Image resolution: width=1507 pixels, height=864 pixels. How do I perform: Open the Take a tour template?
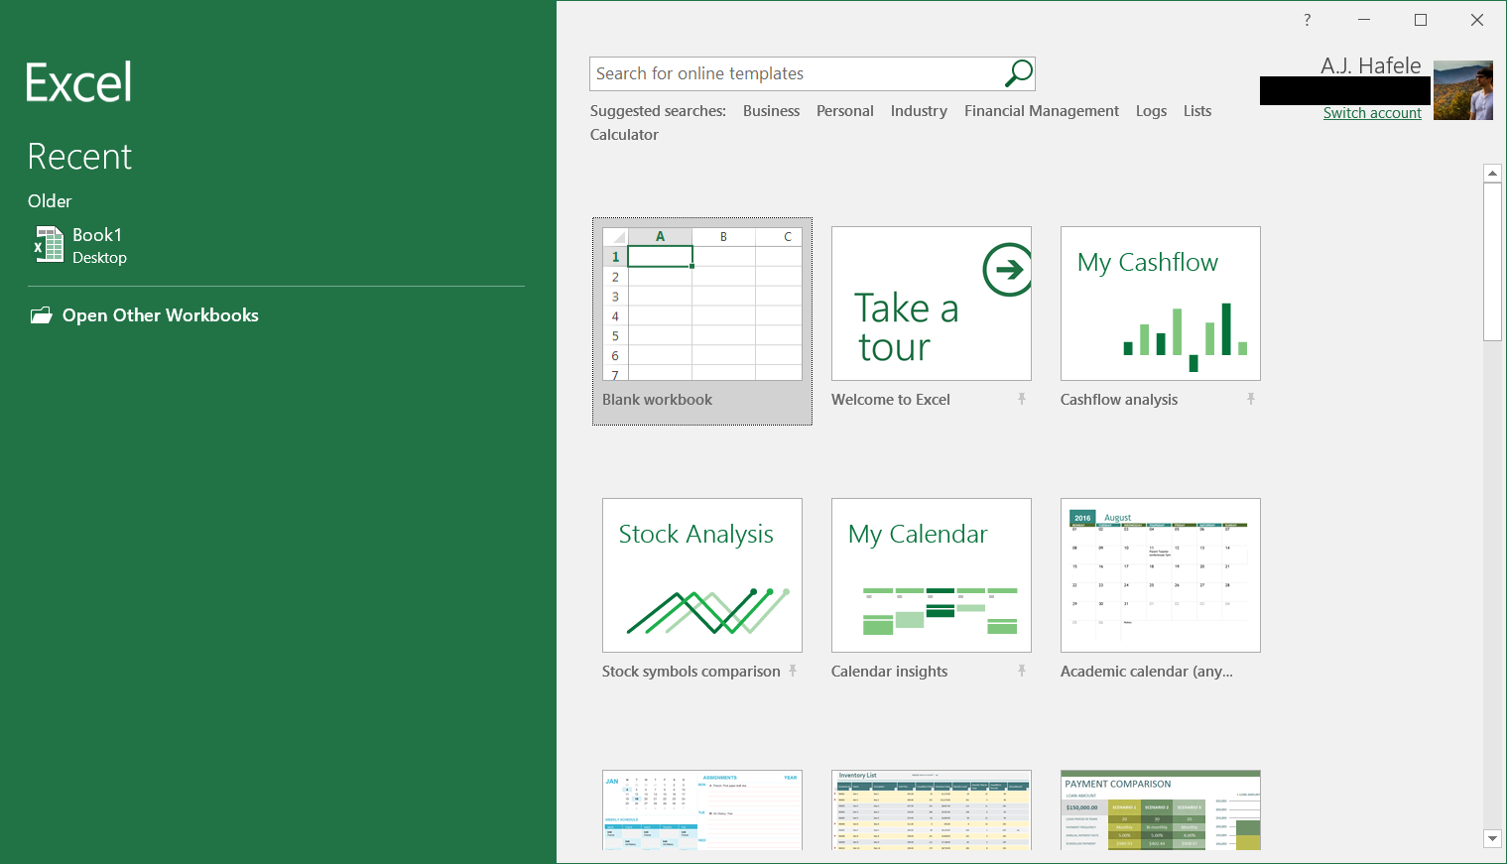[x=932, y=304]
